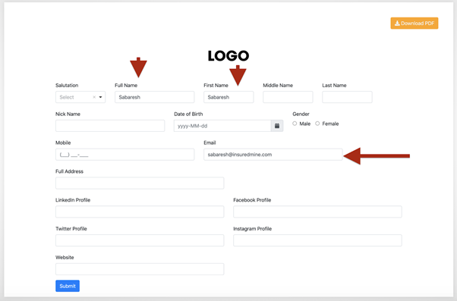Click into the Middle Name field
Screen dimensions: 457x301
click(x=288, y=97)
